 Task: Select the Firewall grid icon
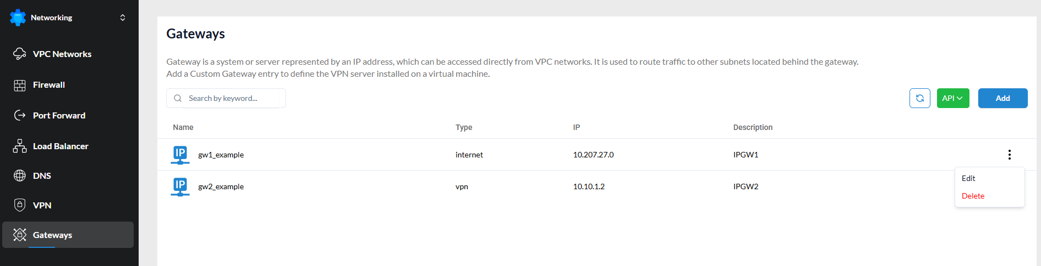20,85
